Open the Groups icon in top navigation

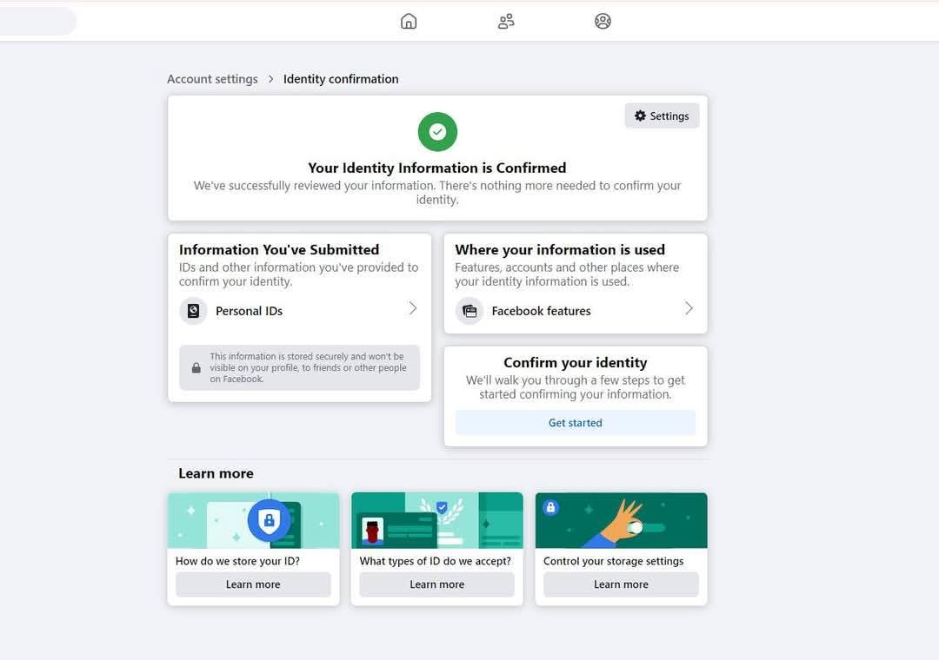pyautogui.click(x=603, y=22)
